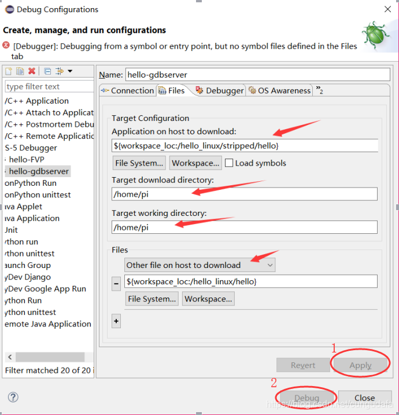Collapse all configurations in the tree
The height and width of the screenshot is (415, 399).
click(48, 71)
